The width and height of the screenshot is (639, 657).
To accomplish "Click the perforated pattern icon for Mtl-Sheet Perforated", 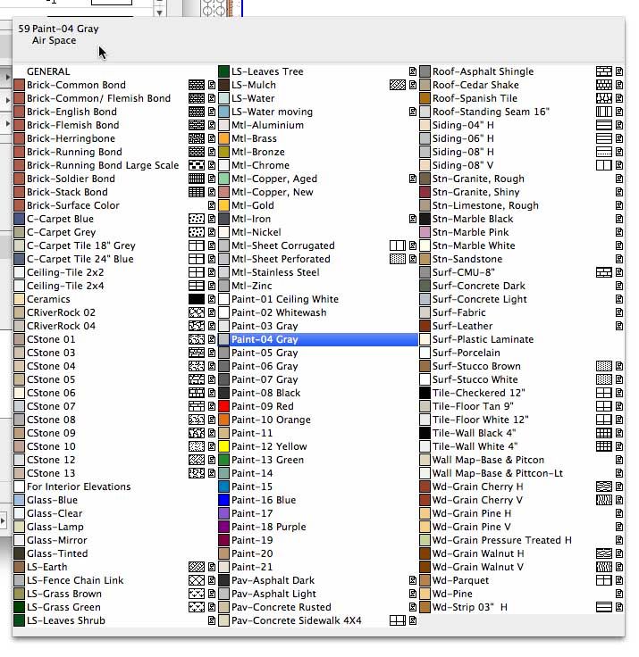I will click(398, 259).
